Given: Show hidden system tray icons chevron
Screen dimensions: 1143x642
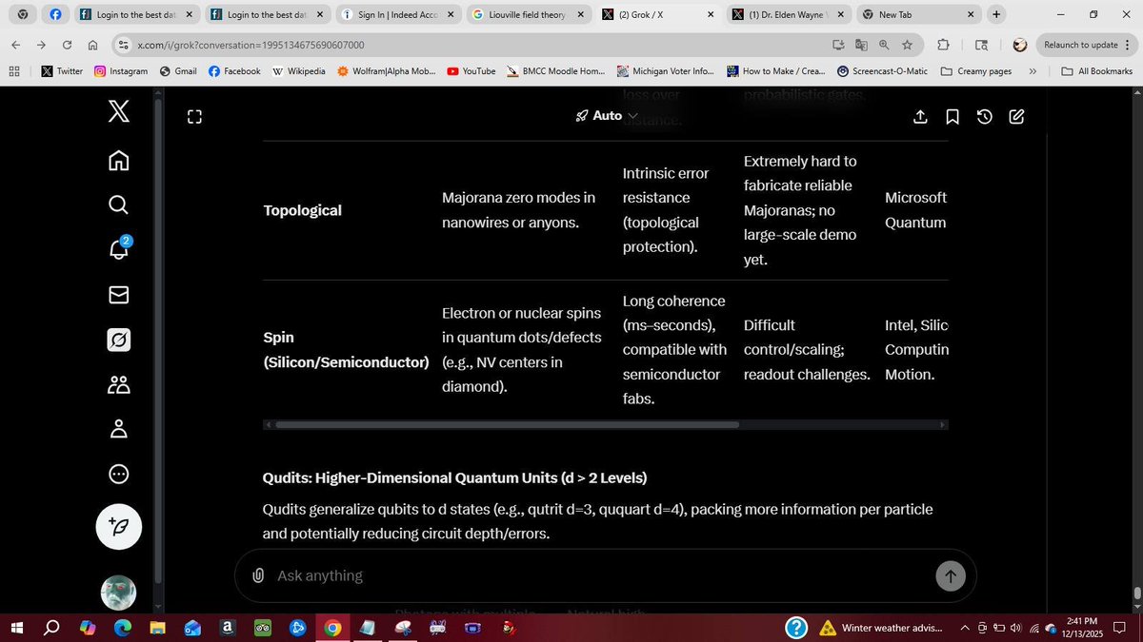Looking at the screenshot, I should [x=965, y=628].
